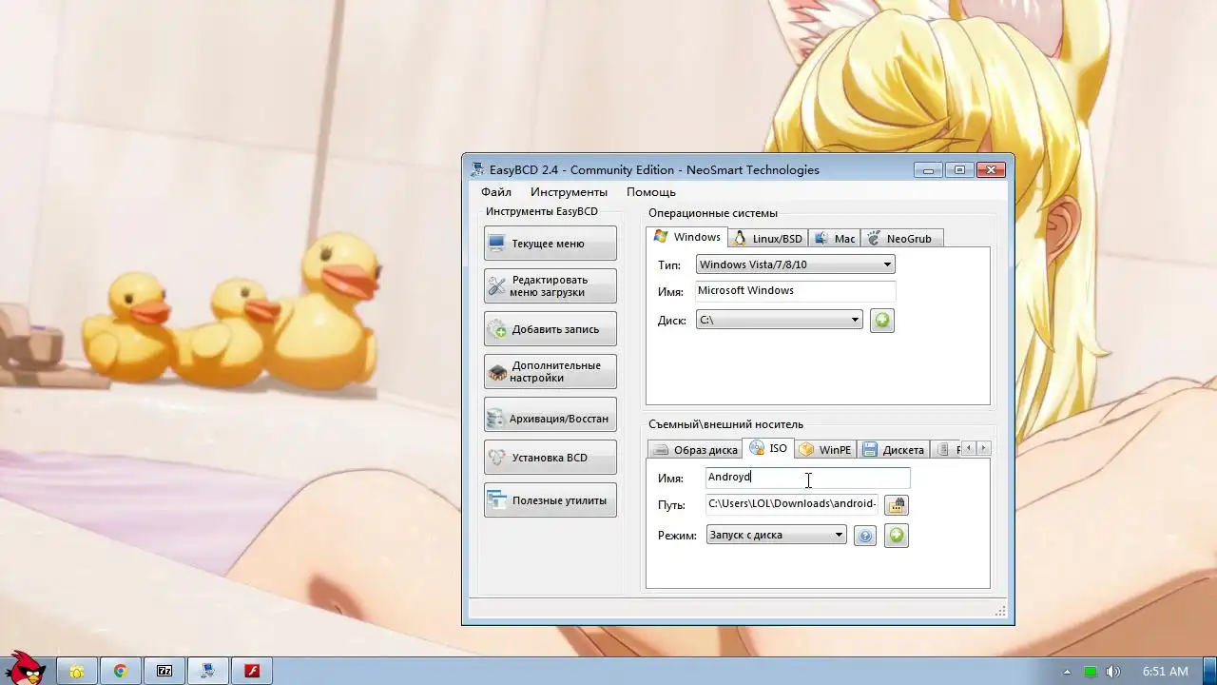Open Полезные утилиты section
This screenshot has width=1217, height=685.
550,500
